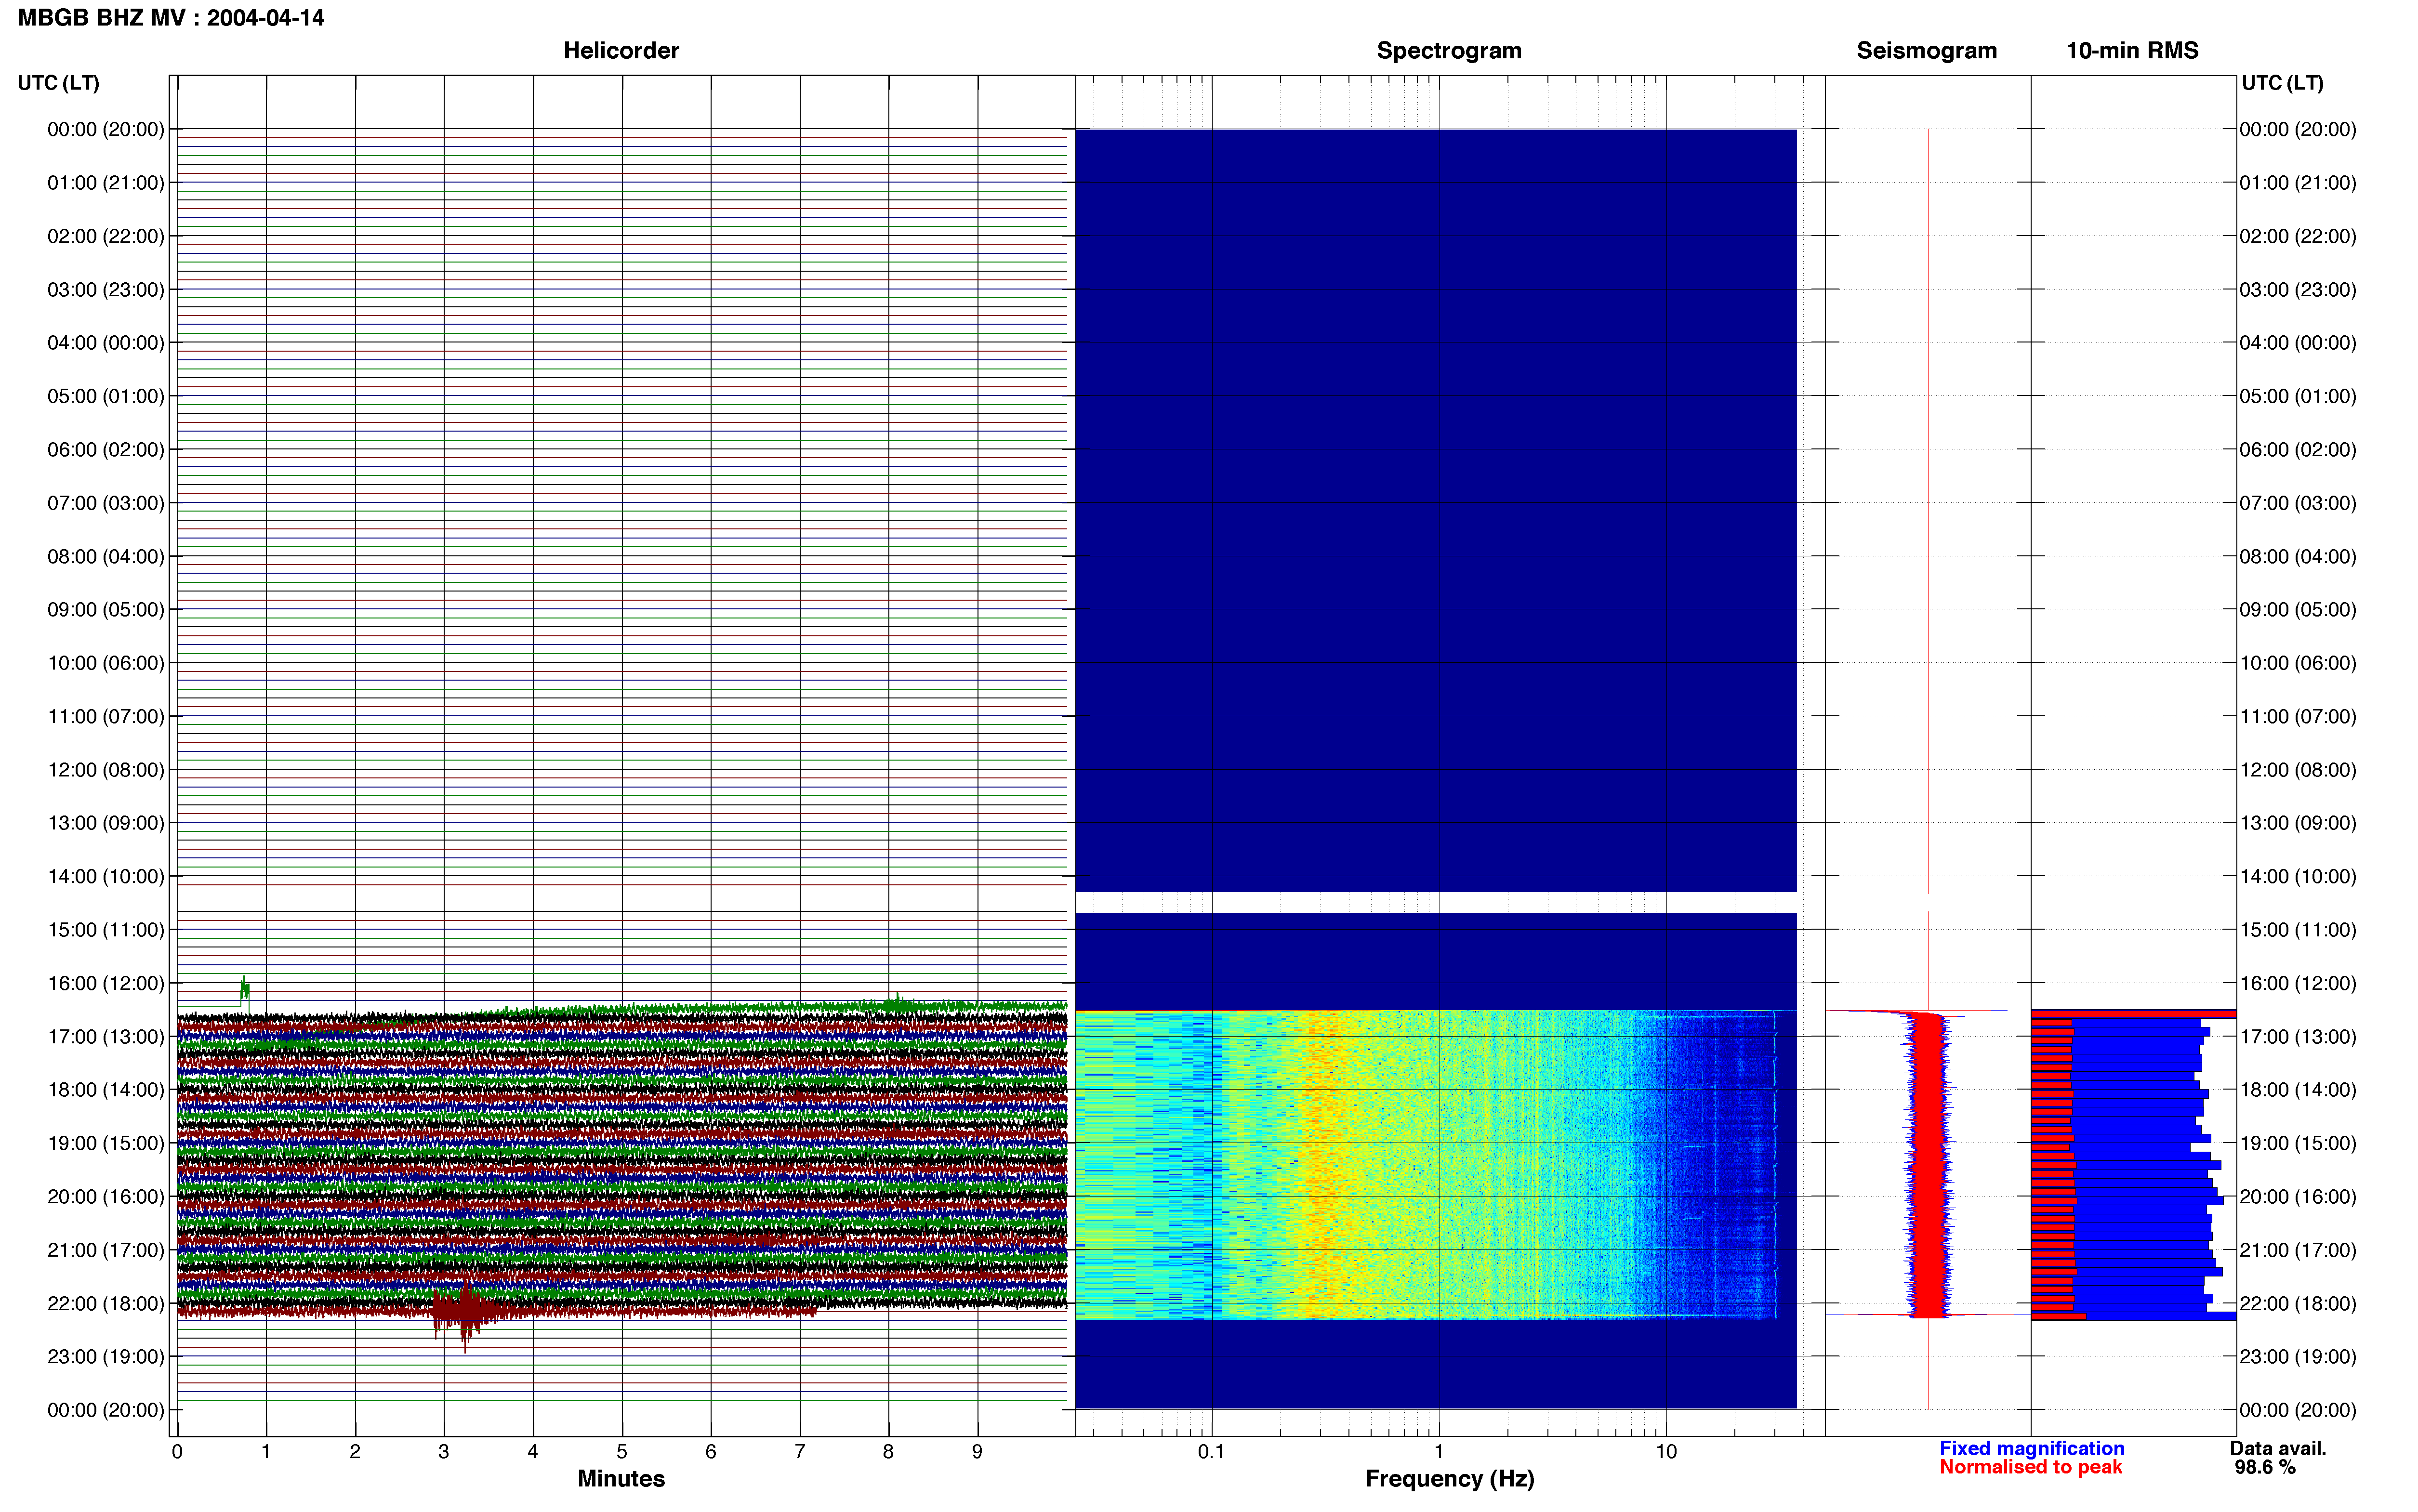2418x1512 pixels.
Task: Click left axis label '22:00 (18:00)'
Action: tap(106, 1303)
